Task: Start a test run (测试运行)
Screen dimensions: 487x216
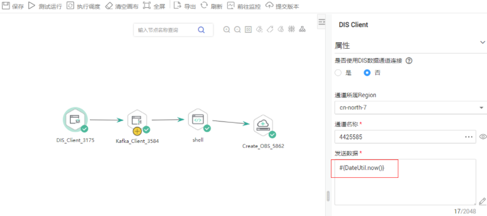Action: 44,6
